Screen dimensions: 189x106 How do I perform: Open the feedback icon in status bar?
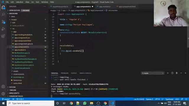click(x=182, y=99)
